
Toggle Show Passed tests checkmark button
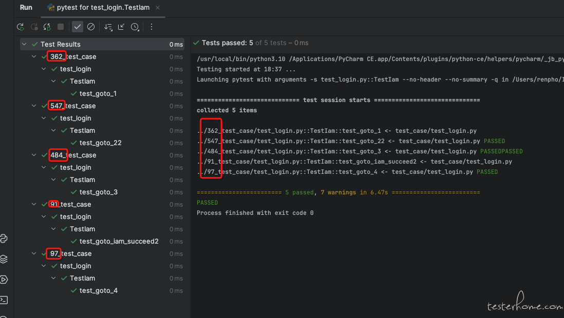78,27
